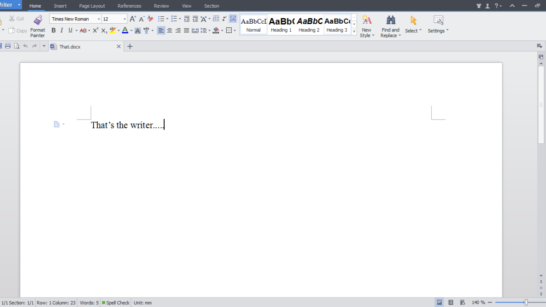This screenshot has height=307, width=546.
Task: Toggle Underline formatting
Action: click(70, 30)
